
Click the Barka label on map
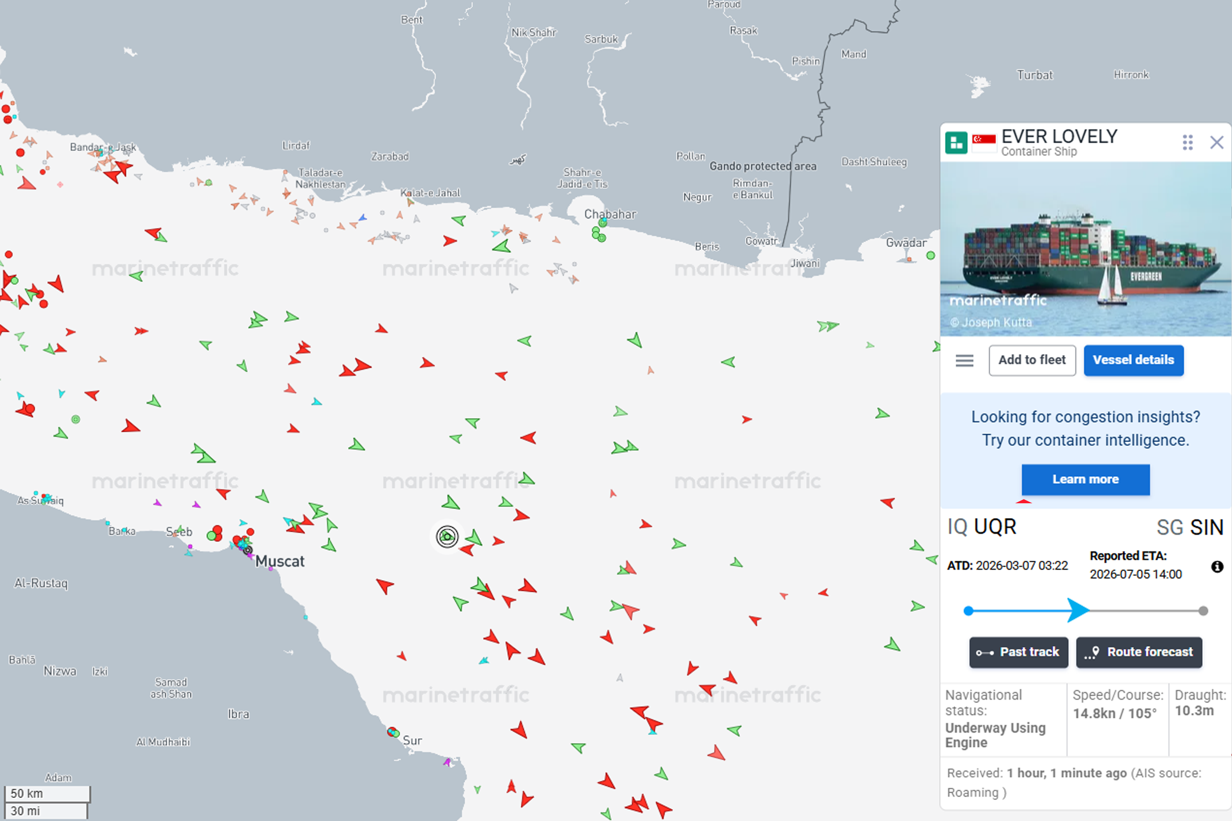[122, 532]
